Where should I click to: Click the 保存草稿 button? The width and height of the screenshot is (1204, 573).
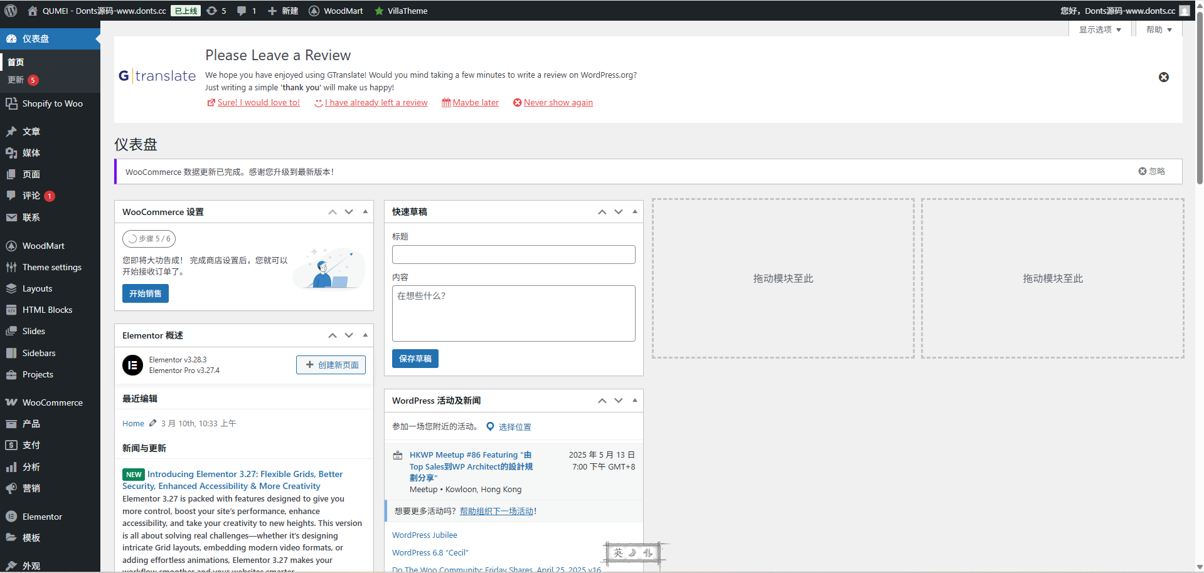pos(415,359)
